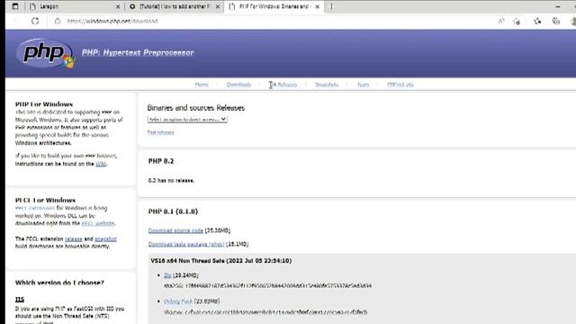Select 'Binaries and sources Releases' heading
This screenshot has height=324, width=576.
click(x=196, y=108)
